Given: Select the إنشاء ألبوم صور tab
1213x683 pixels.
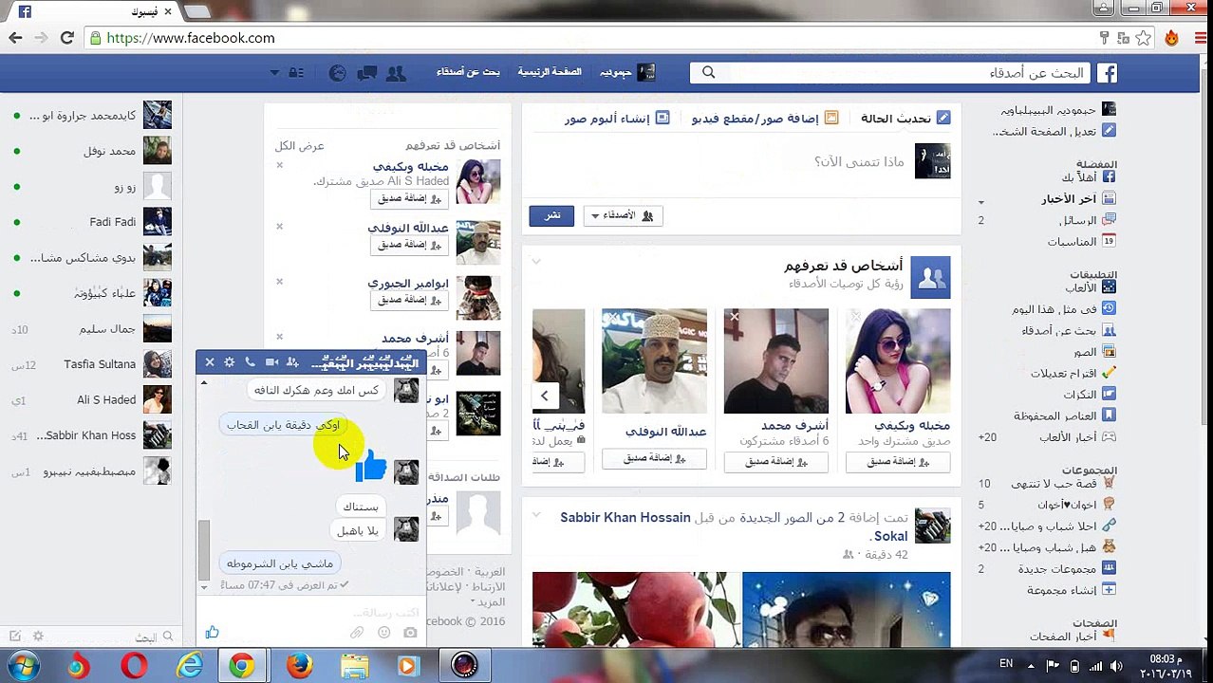Looking at the screenshot, I should tap(617, 119).
